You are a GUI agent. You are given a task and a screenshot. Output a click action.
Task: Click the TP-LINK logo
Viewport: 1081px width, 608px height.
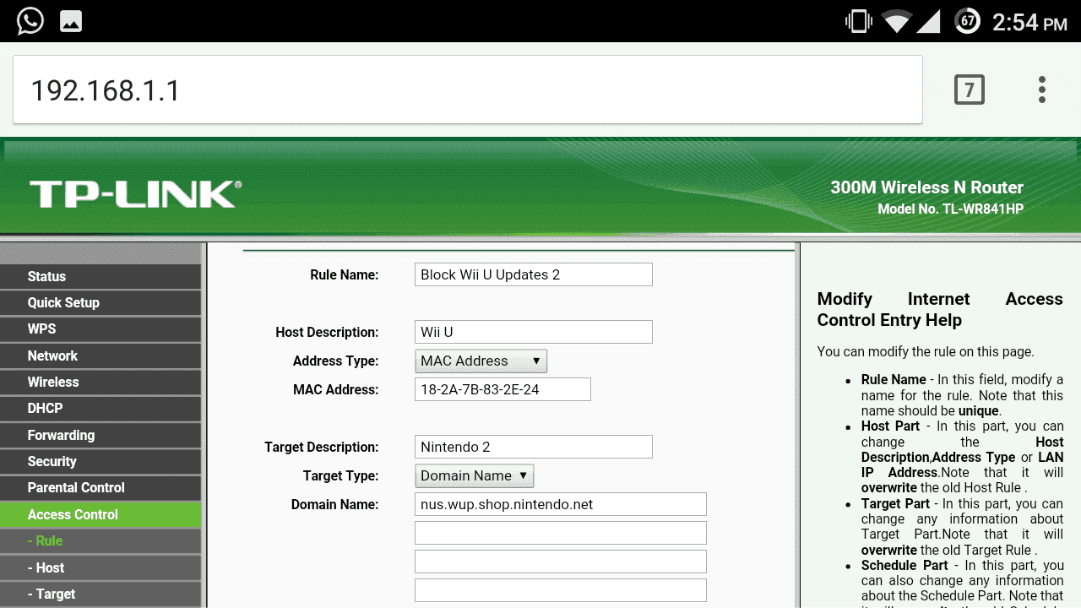(135, 194)
